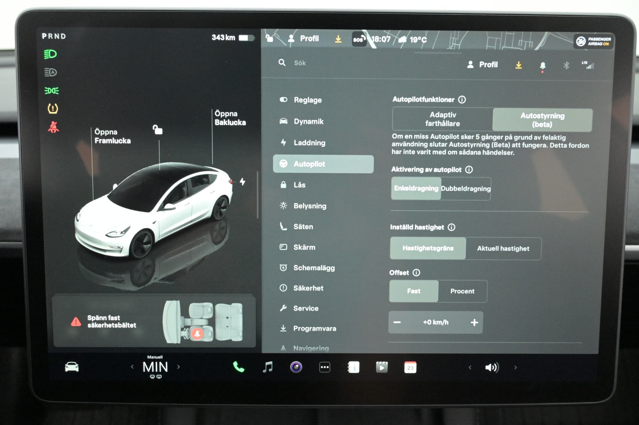
Task: Tap download arrow in top status bar
Action: pos(338,39)
